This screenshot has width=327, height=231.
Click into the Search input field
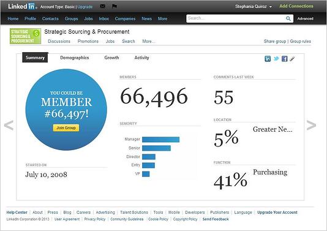point(236,18)
